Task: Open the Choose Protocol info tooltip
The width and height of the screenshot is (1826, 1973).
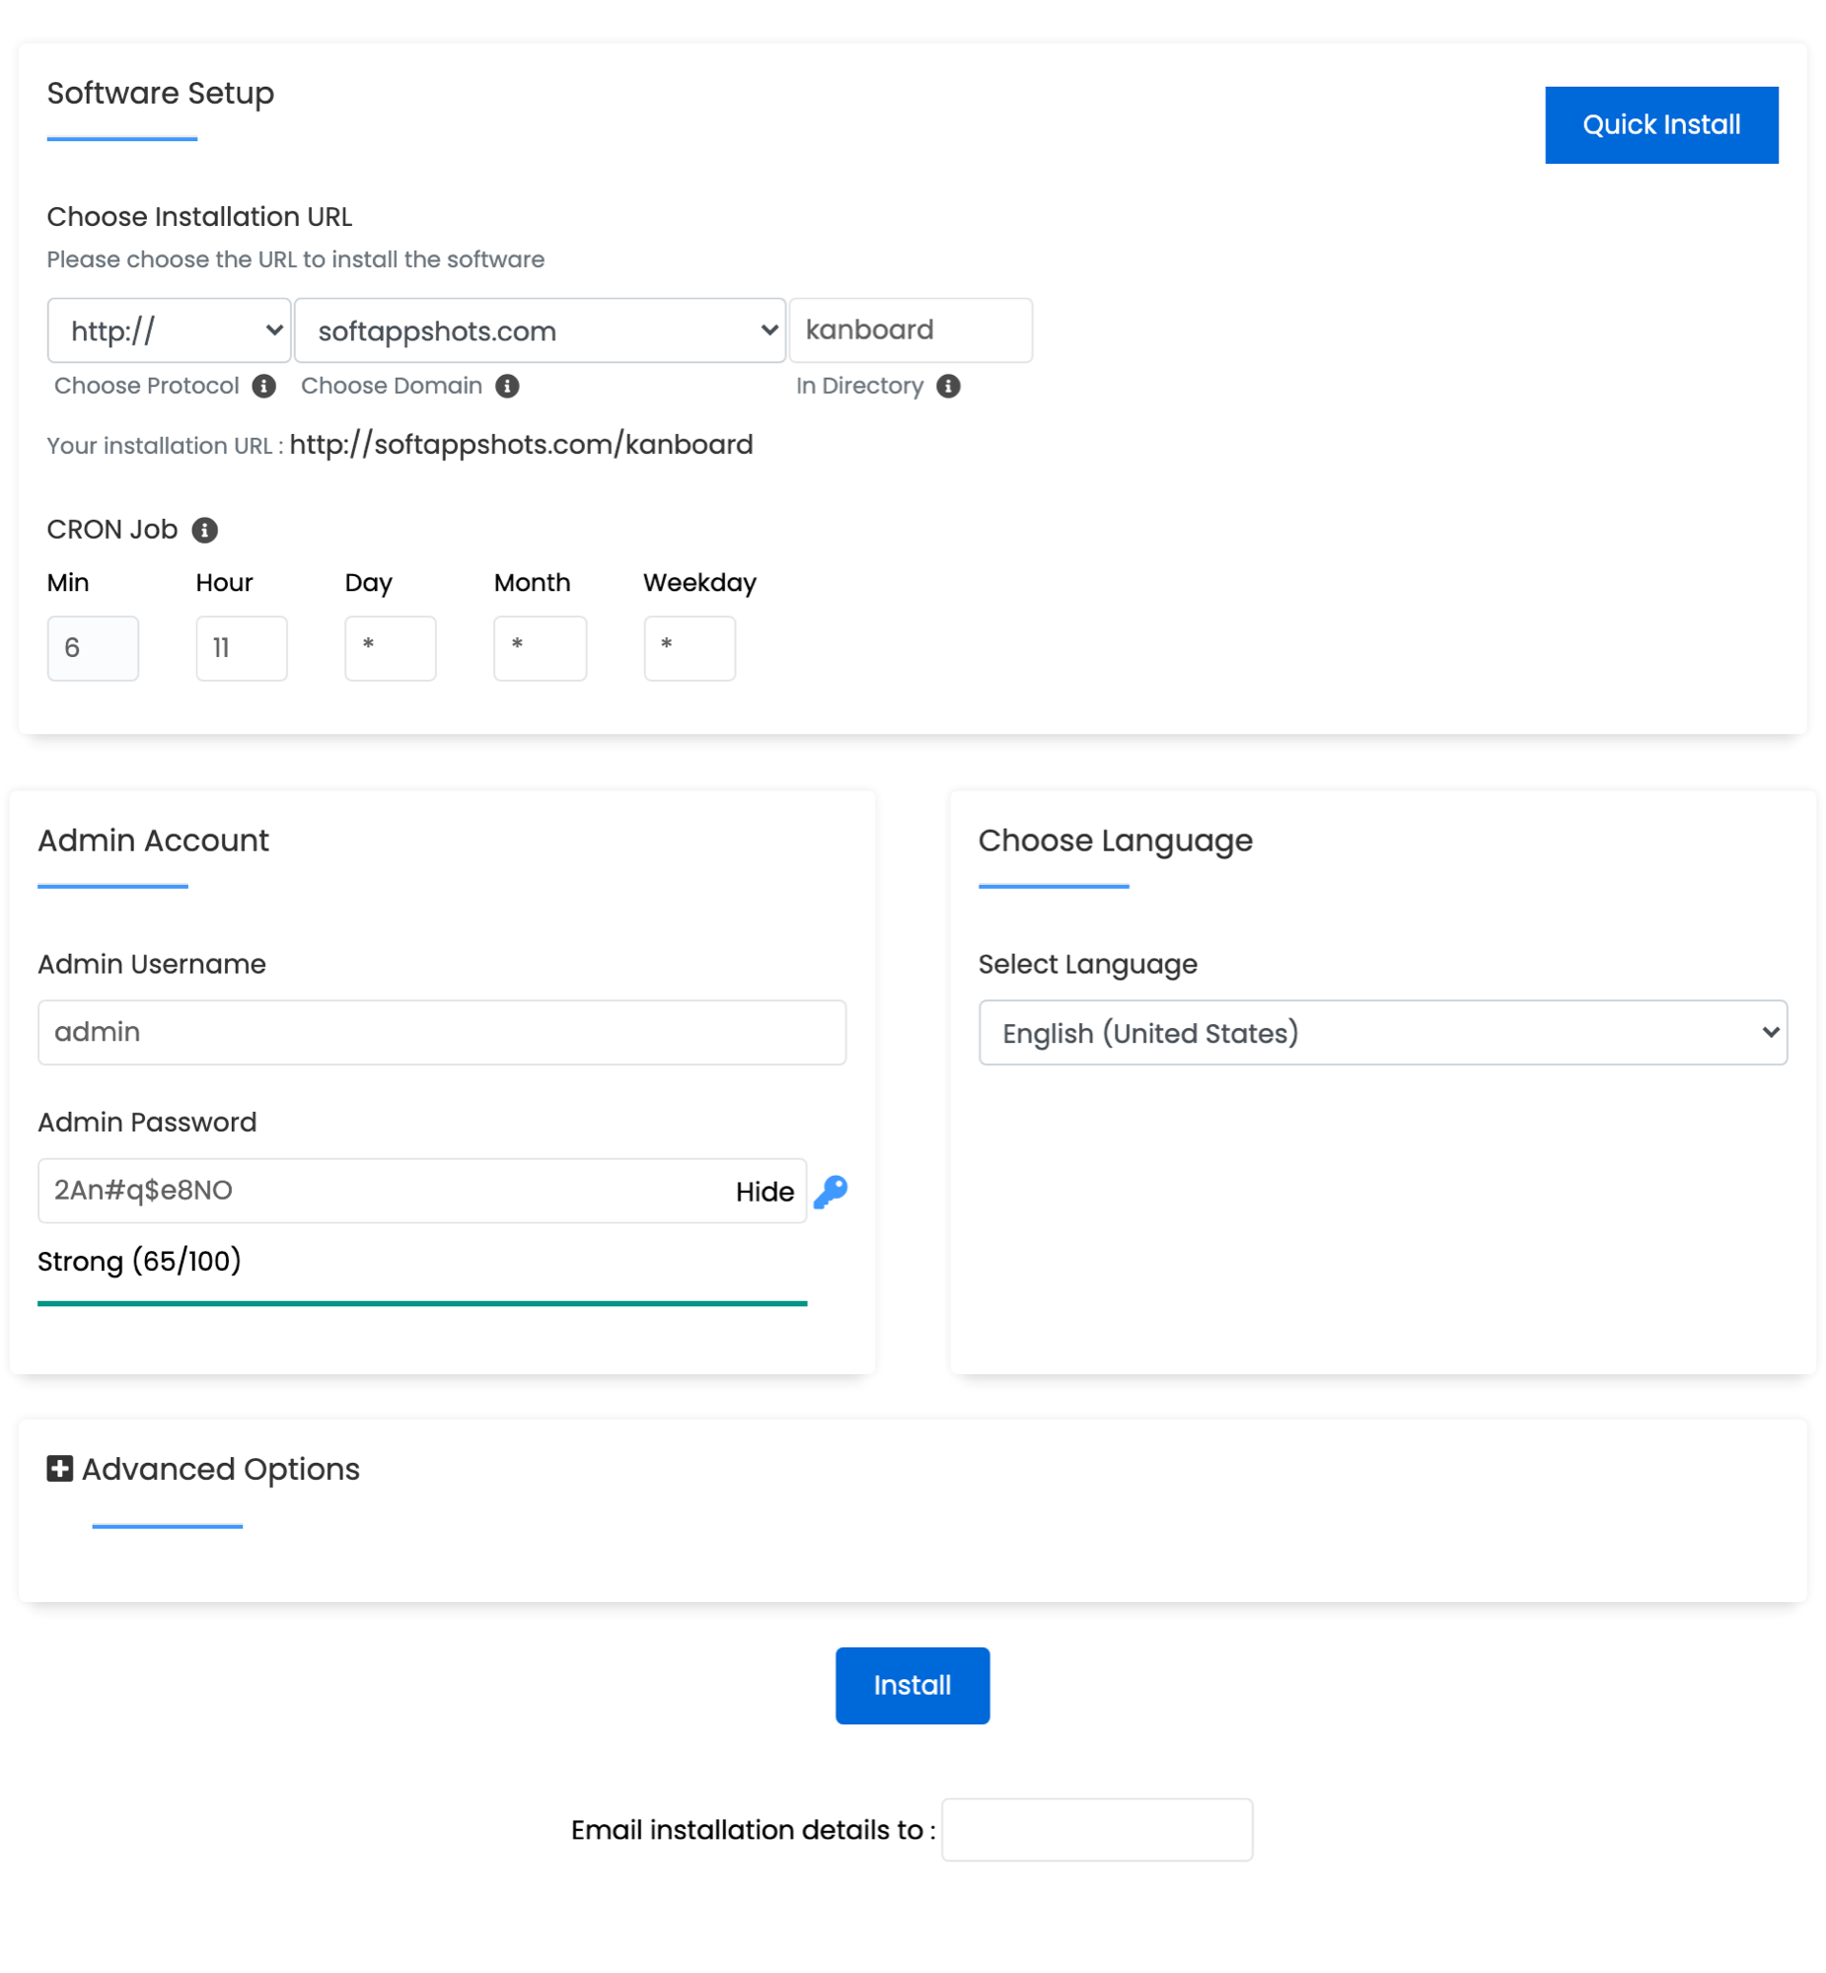Action: (262, 387)
